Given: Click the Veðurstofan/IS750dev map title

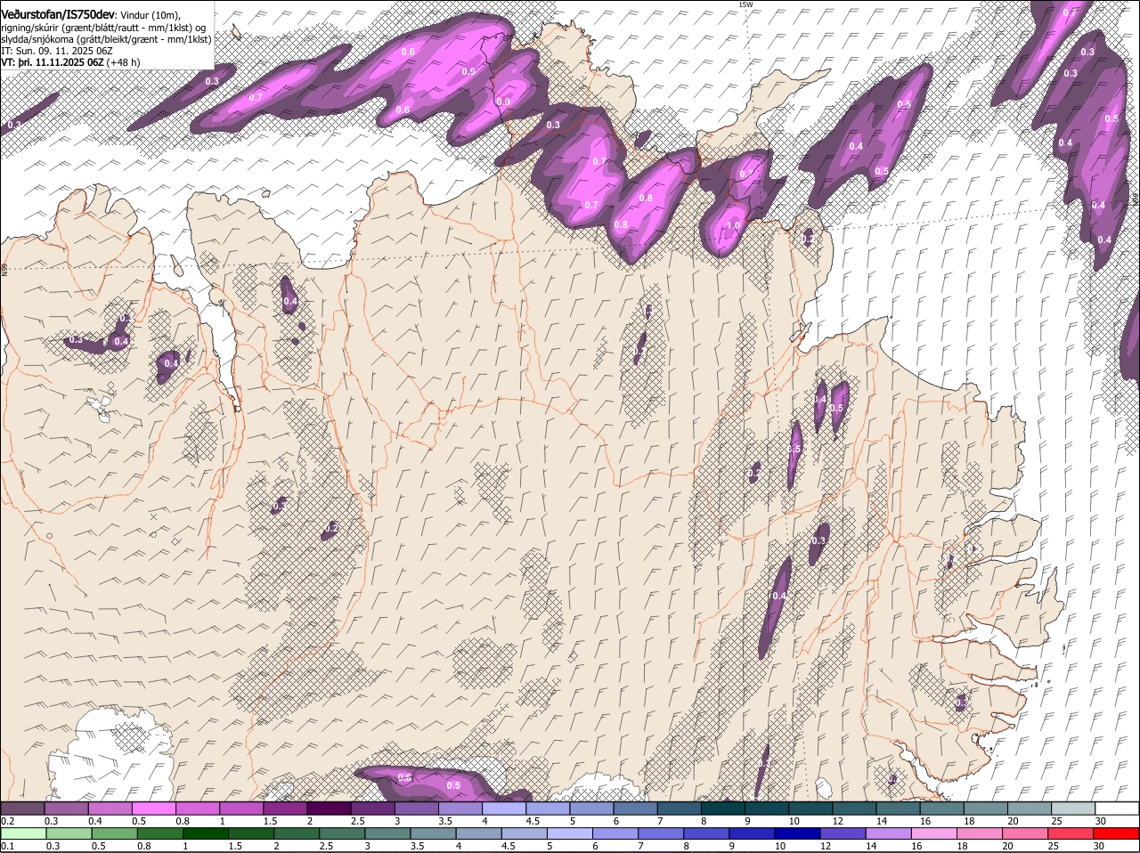Looking at the screenshot, I should pyautogui.click(x=59, y=16).
